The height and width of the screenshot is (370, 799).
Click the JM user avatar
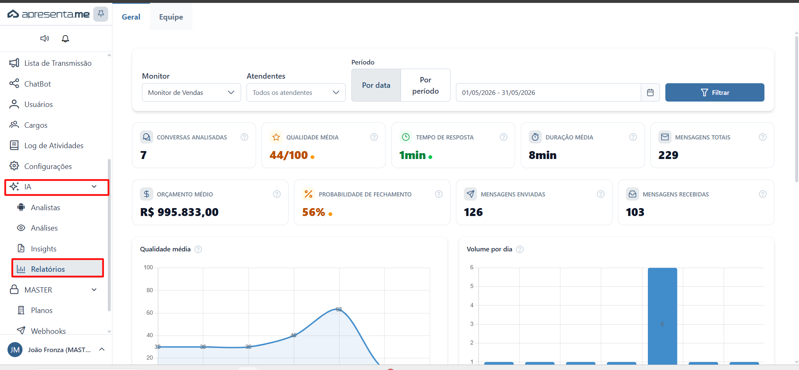click(x=15, y=350)
